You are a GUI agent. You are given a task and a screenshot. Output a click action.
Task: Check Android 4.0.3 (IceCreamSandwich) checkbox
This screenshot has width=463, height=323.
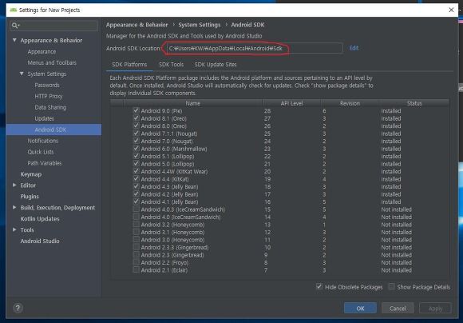[137, 209]
